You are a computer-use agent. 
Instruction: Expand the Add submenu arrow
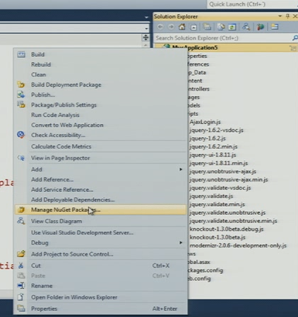(181, 169)
